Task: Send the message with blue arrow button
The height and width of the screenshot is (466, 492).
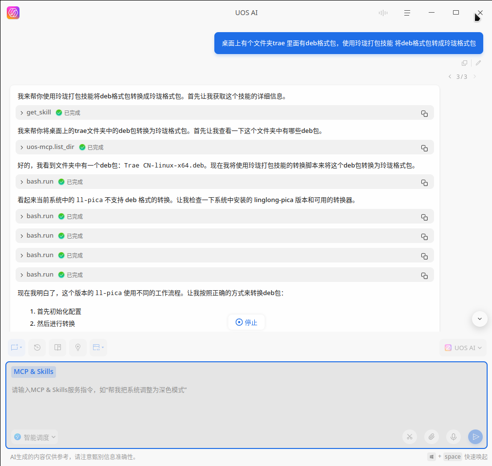Action: click(x=475, y=437)
